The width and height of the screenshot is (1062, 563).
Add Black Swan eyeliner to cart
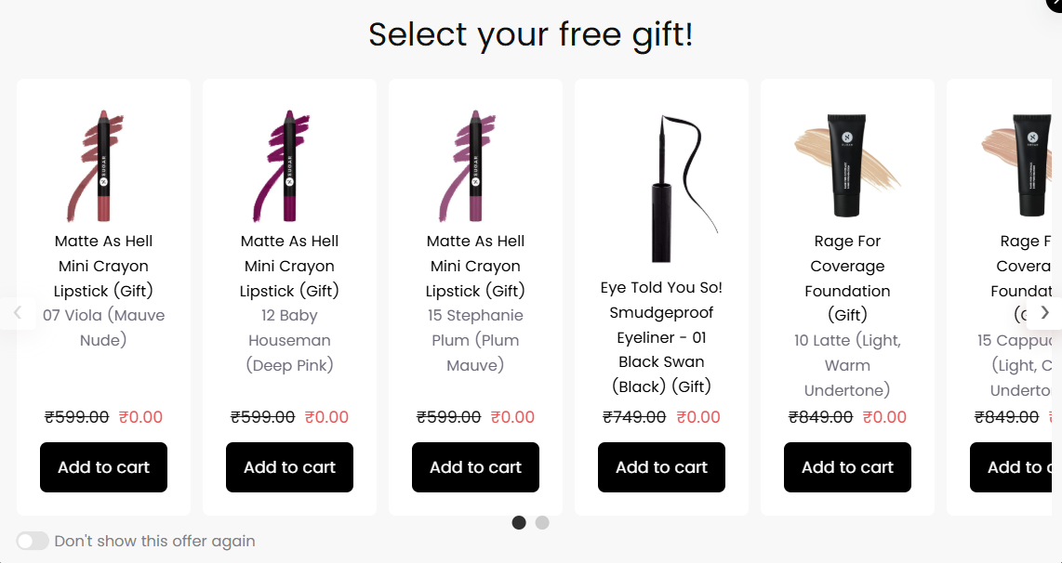click(x=661, y=467)
